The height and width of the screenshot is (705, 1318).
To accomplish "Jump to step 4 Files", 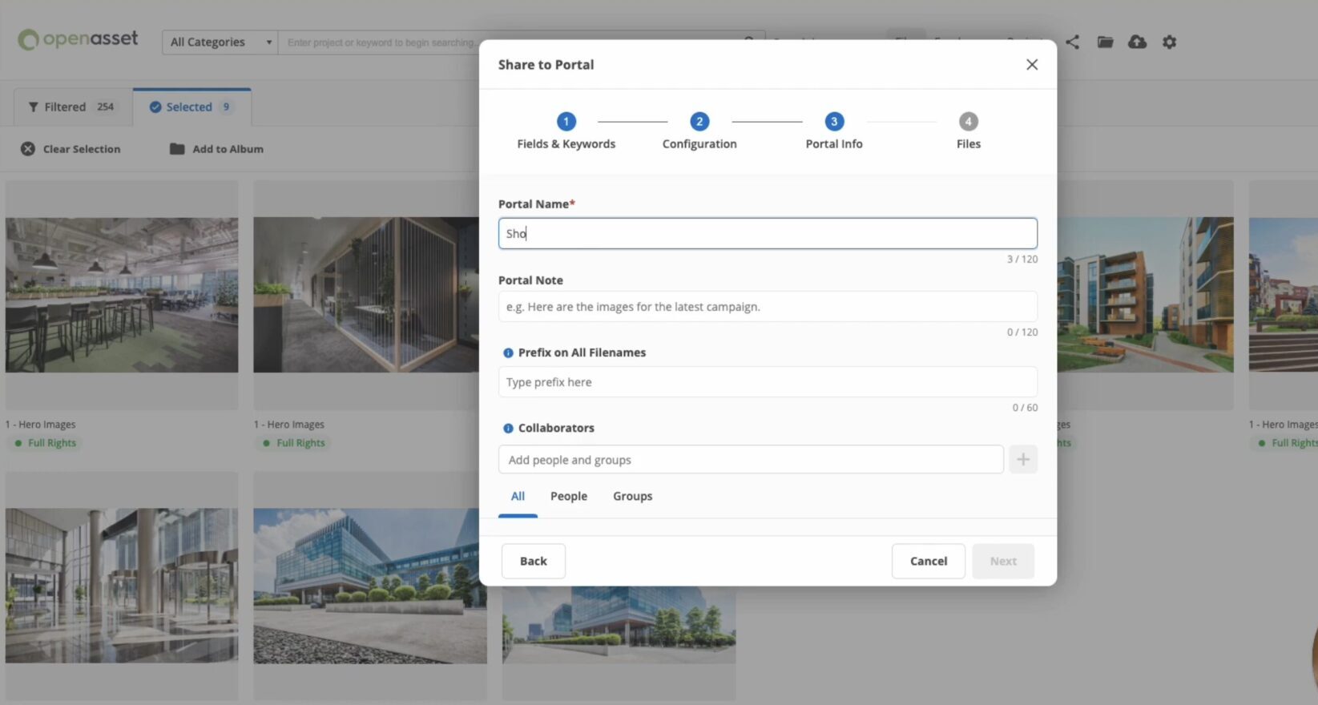I will (x=968, y=131).
